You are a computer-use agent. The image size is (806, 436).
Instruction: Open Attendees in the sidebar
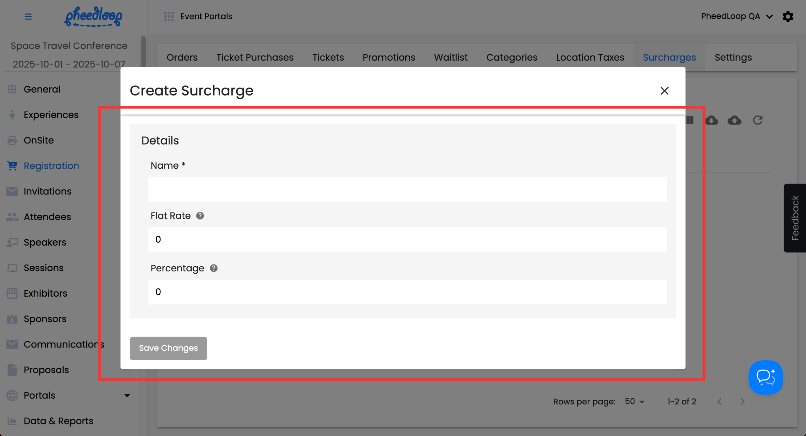pyautogui.click(x=47, y=217)
